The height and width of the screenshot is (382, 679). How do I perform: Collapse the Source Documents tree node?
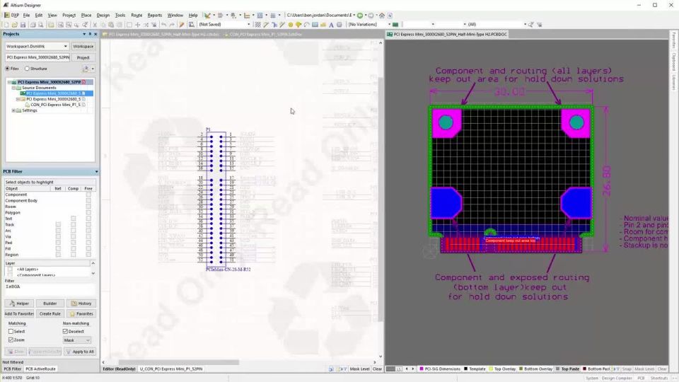[13, 88]
